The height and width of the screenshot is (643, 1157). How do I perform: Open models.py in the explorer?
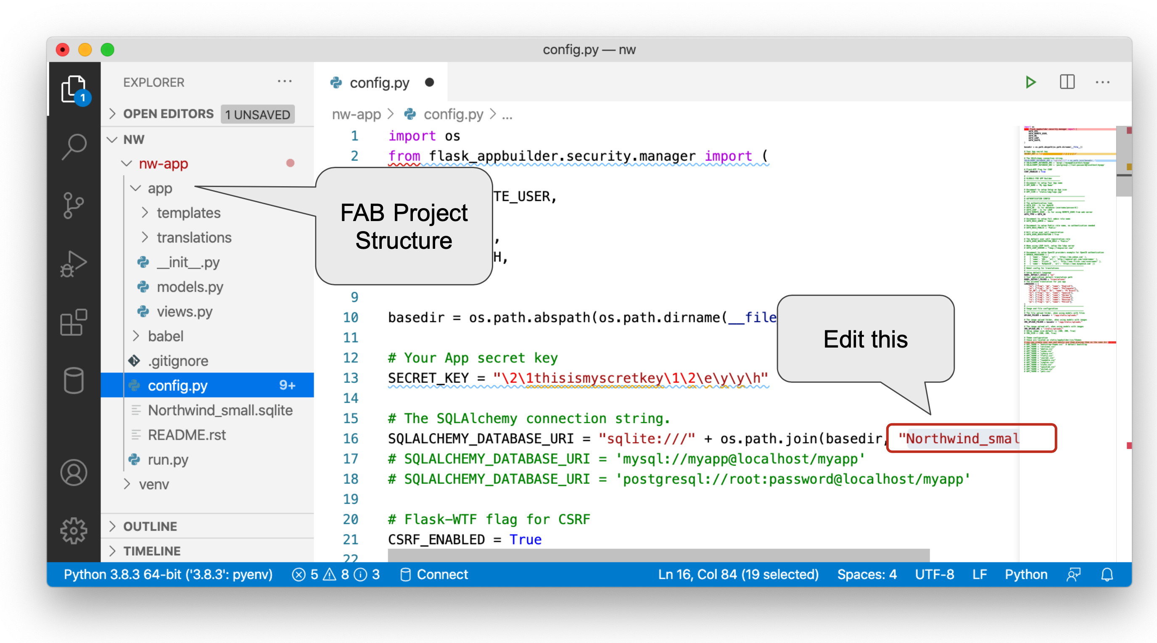click(x=190, y=287)
